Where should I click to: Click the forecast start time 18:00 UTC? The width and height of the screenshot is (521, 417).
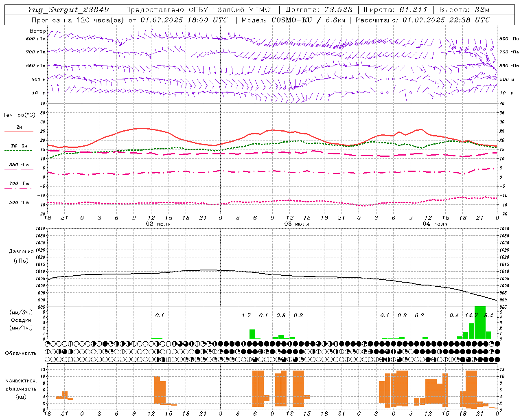[x=208, y=20]
